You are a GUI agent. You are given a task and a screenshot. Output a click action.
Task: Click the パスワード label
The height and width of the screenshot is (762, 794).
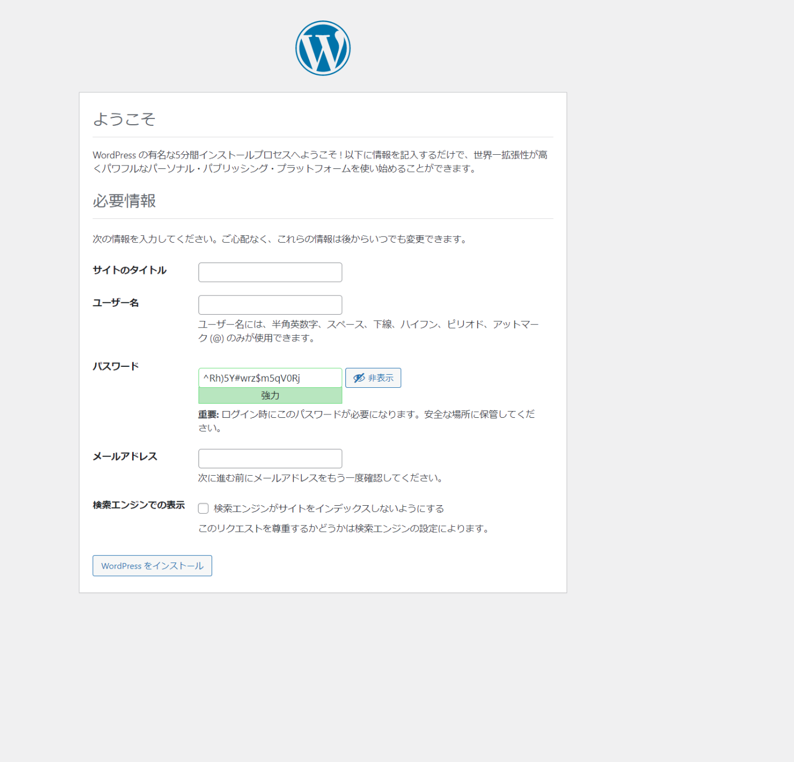116,366
